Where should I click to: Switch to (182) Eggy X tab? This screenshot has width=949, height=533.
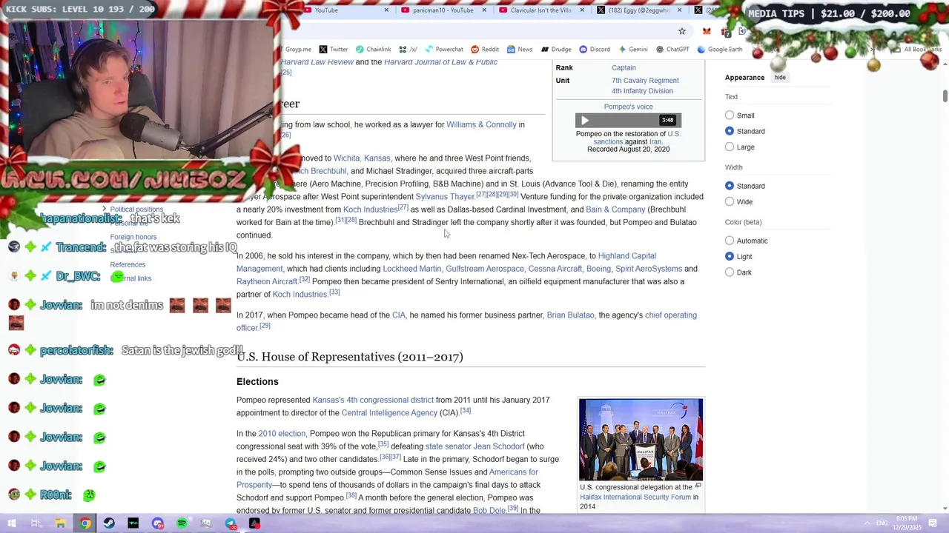tap(639, 10)
